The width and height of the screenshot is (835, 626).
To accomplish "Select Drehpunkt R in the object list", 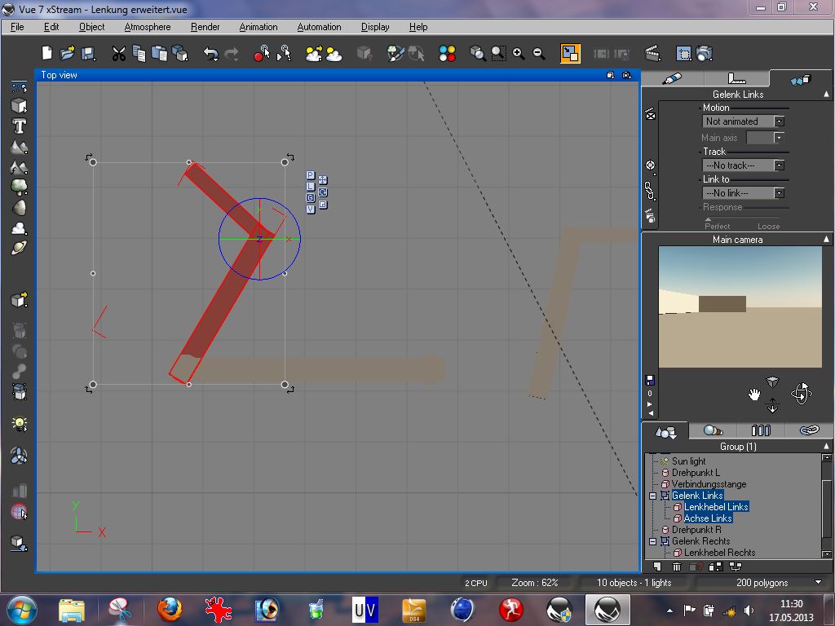I will pos(696,530).
